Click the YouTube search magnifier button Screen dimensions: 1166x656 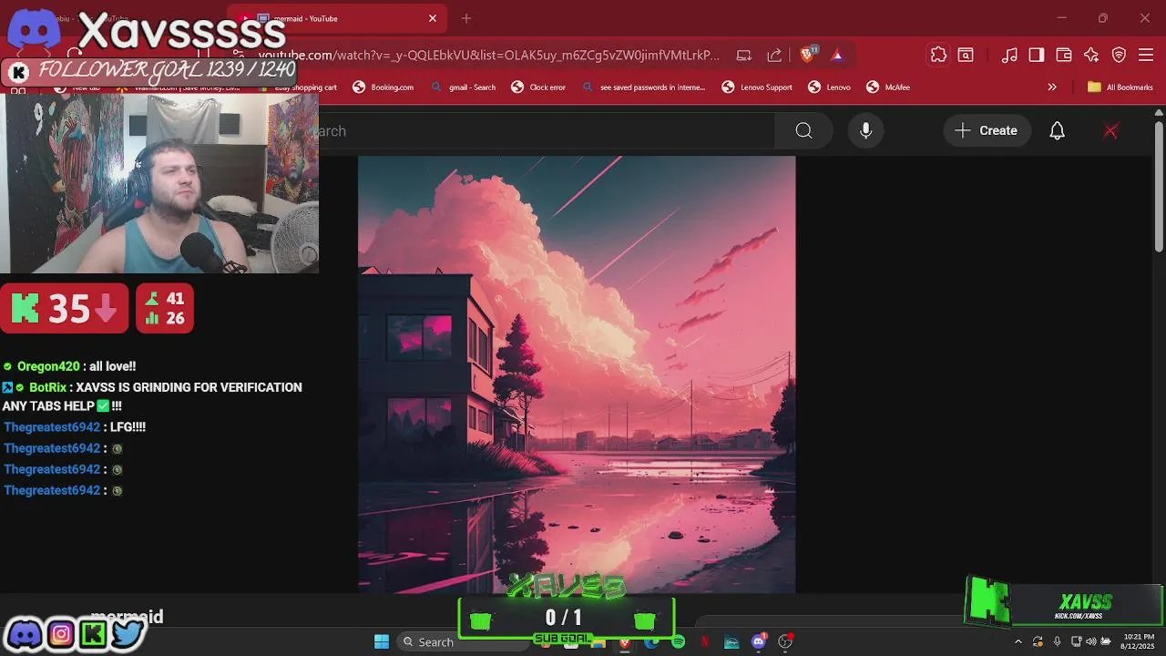(x=803, y=130)
